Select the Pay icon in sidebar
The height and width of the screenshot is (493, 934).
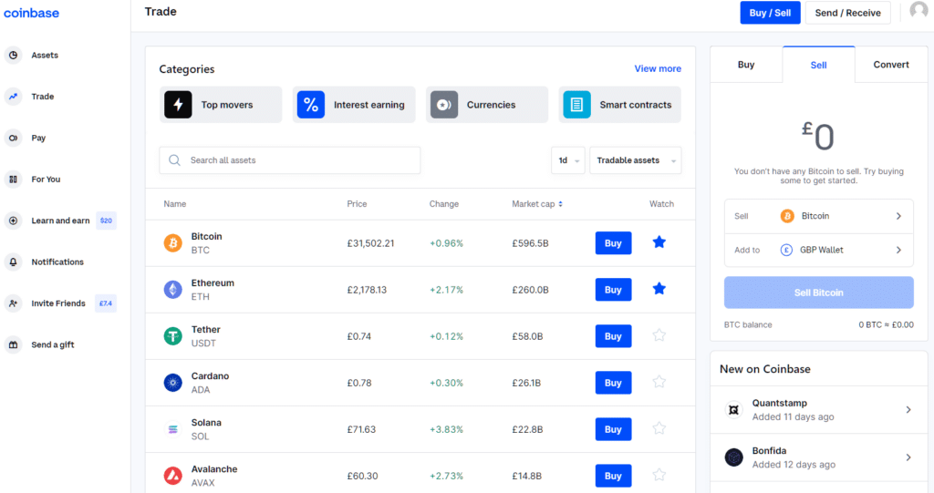click(13, 138)
